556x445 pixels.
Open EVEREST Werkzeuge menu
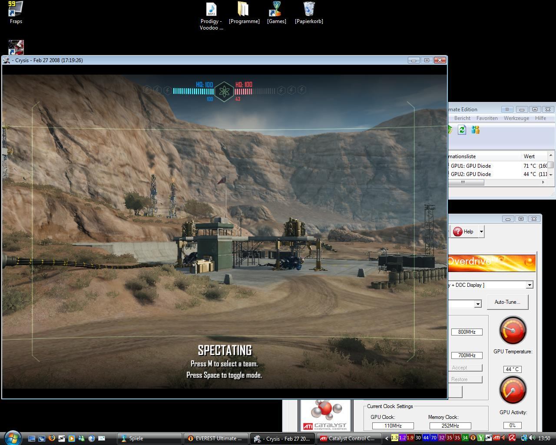516,118
